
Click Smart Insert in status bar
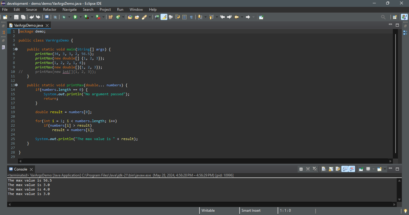(x=251, y=211)
